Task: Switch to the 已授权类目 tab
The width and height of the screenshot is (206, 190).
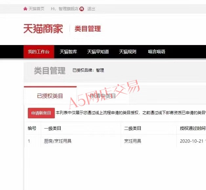Action: coord(50,96)
